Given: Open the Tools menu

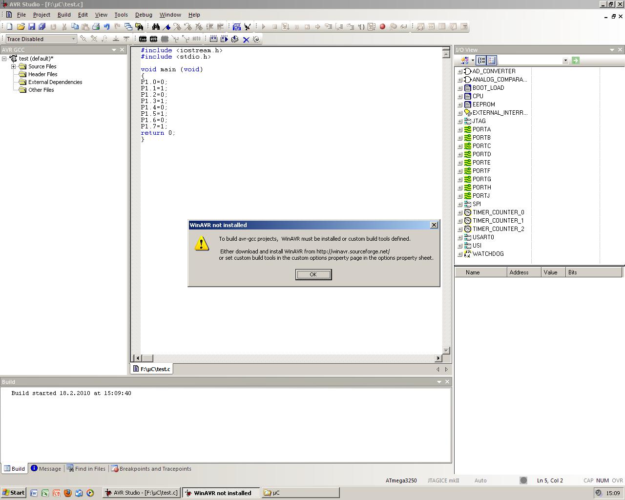Looking at the screenshot, I should (x=121, y=15).
